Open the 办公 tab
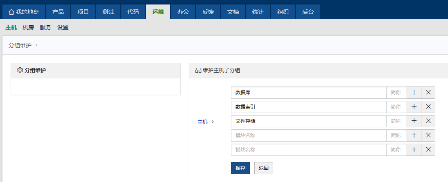 click(x=183, y=12)
